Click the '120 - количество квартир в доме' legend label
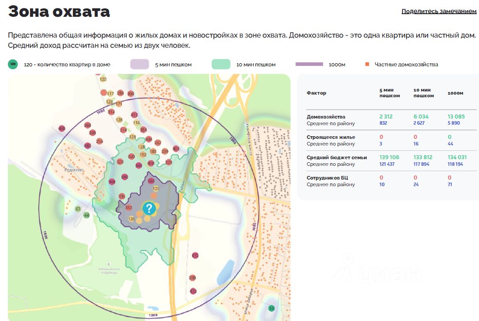This screenshot has width=479, height=321. [x=67, y=65]
